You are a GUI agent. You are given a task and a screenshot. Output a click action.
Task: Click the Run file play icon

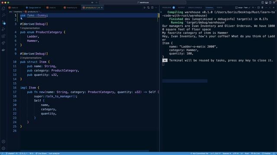145,8
